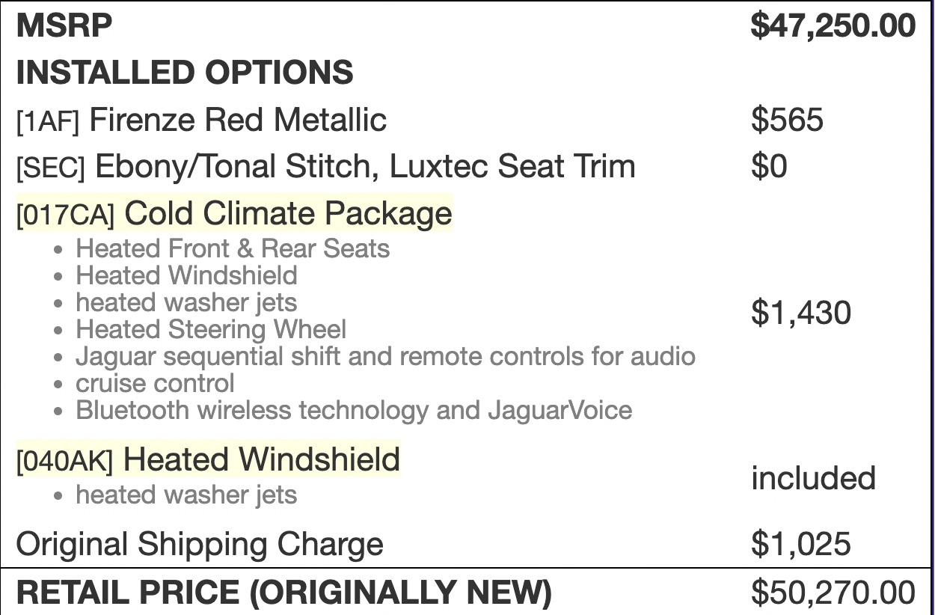Select the $47,250.00 MSRP amount
935x615 pixels.
(833, 26)
